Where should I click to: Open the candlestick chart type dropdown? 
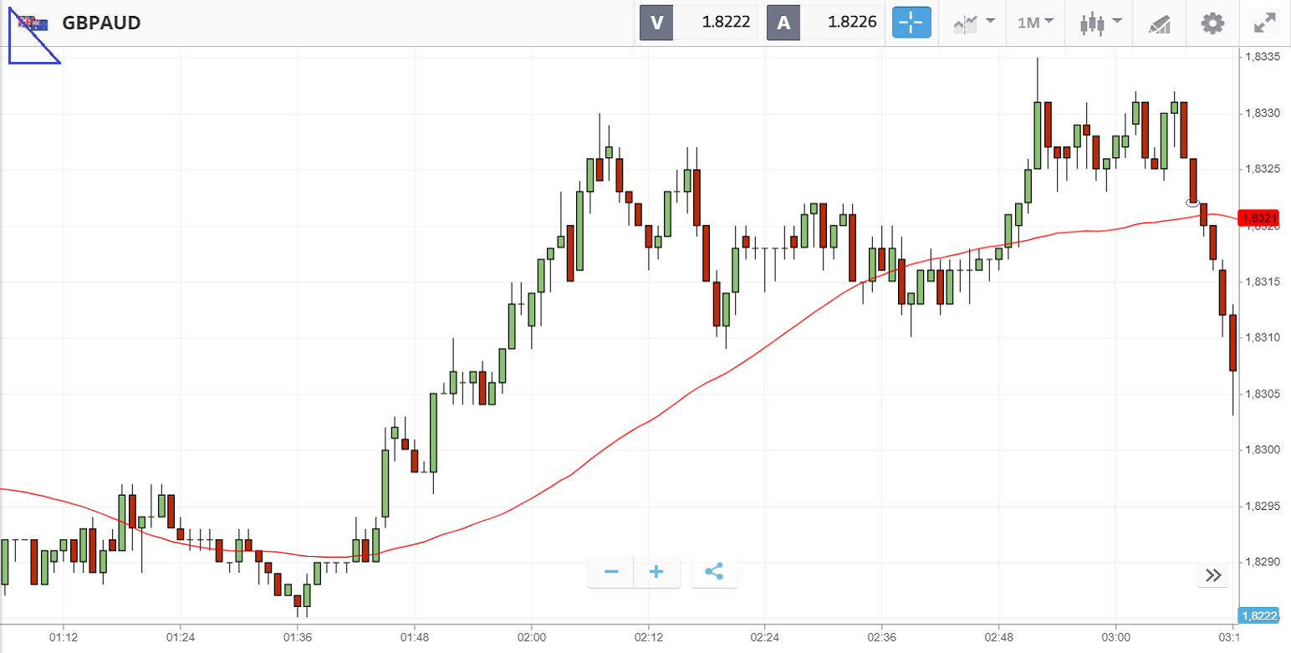click(1100, 23)
